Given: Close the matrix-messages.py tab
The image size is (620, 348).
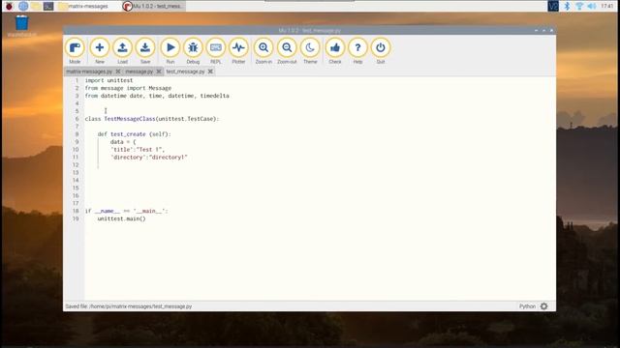Looking at the screenshot, I should pos(118,72).
